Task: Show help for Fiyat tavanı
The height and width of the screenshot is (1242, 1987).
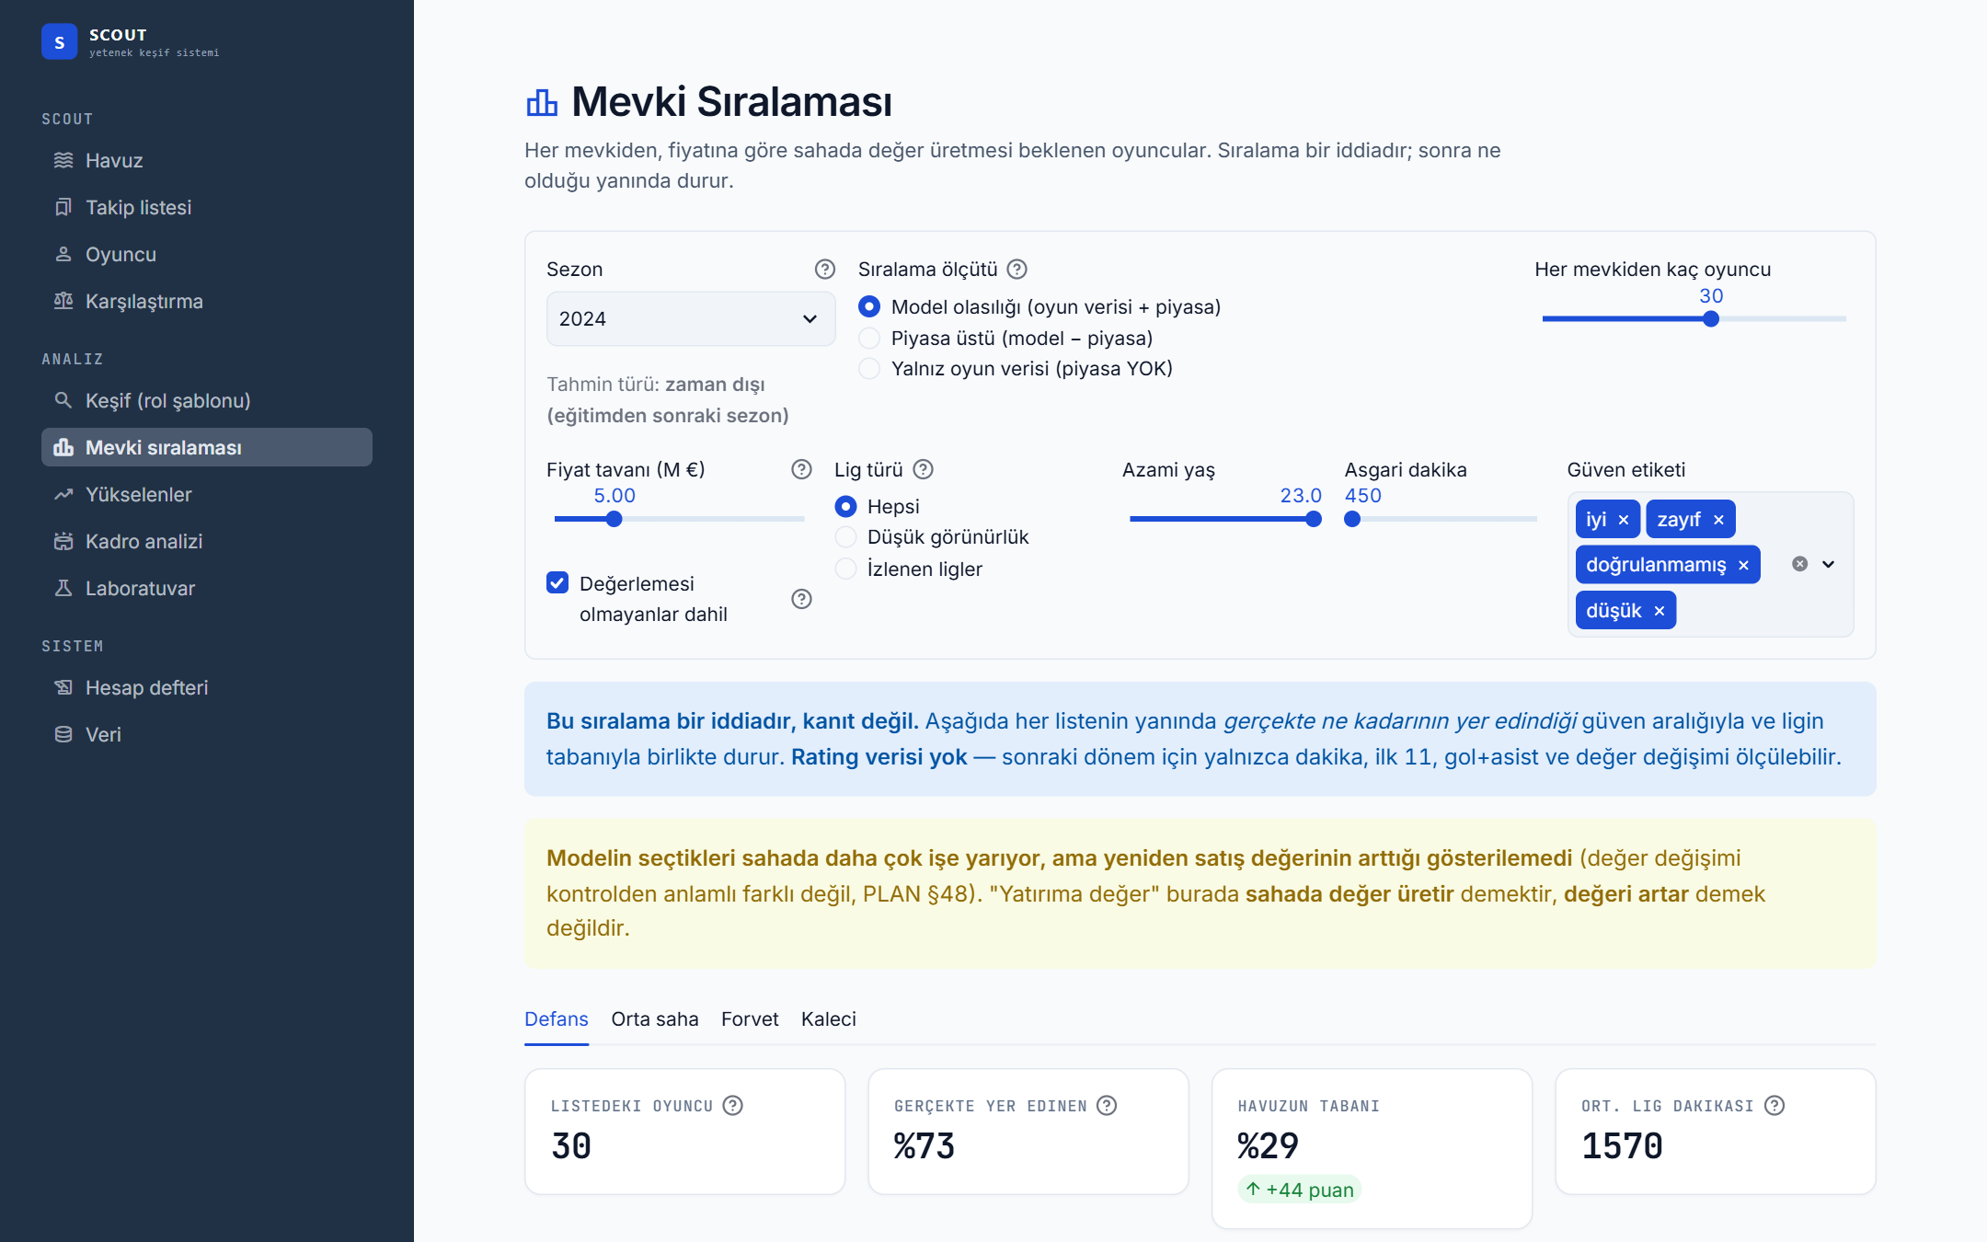Action: coord(801,469)
